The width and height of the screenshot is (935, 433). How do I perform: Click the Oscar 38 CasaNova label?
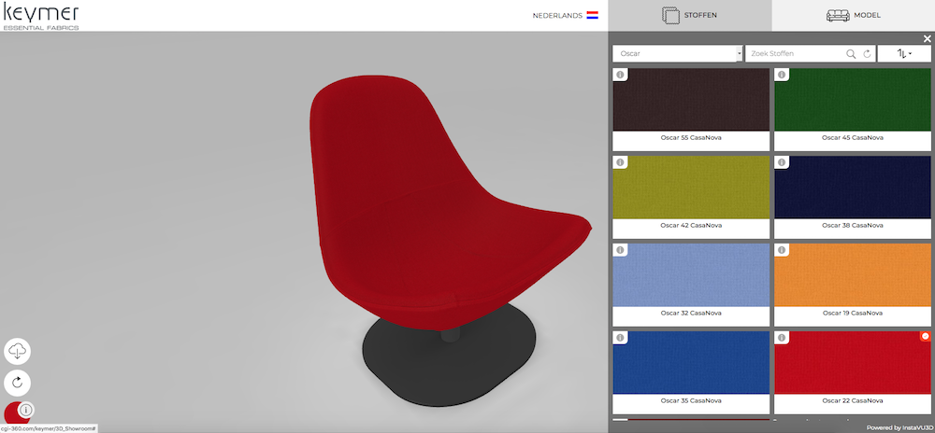[x=853, y=226]
